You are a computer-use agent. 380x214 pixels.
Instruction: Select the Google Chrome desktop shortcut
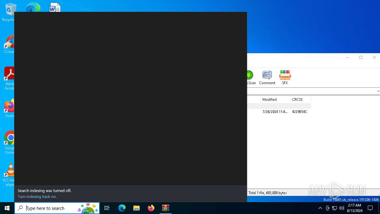[9, 143]
